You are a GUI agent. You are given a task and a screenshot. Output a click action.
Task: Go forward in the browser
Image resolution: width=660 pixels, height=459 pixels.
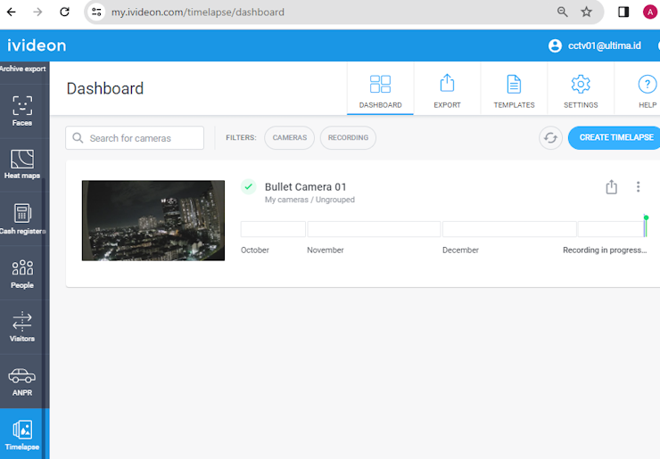[x=37, y=12]
